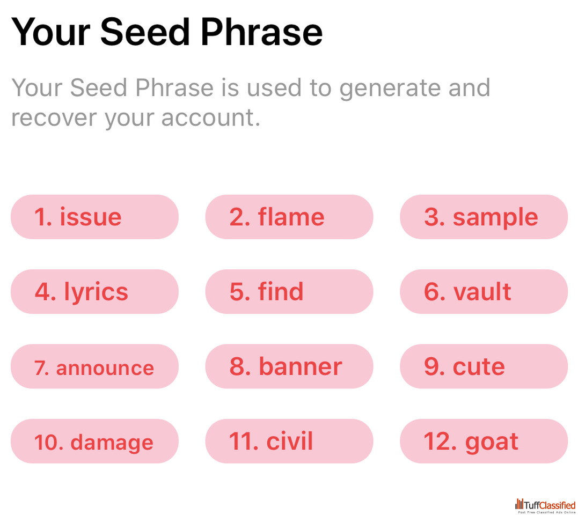This screenshot has width=578, height=515.
Task: Tap the "2. flame" seed word chip
Action: (289, 217)
